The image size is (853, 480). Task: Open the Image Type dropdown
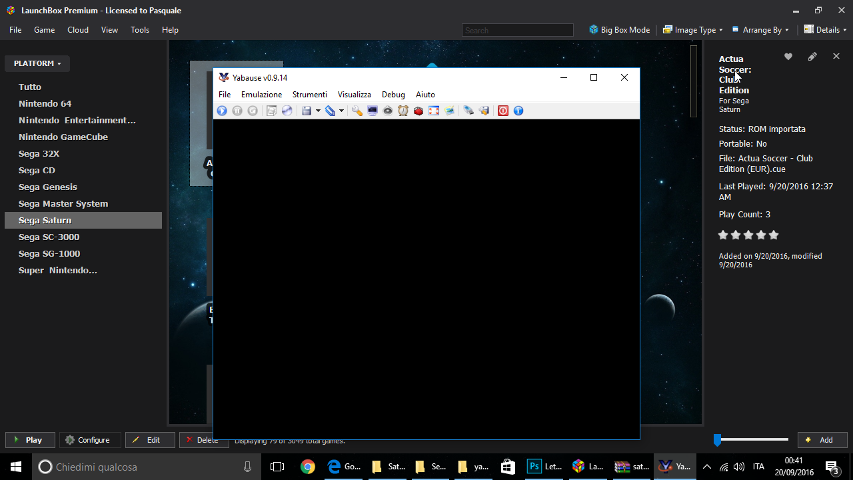(693, 30)
